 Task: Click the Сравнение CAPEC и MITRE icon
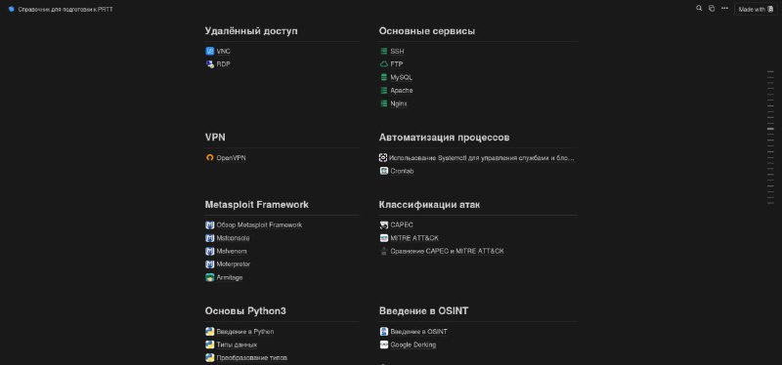tap(383, 252)
